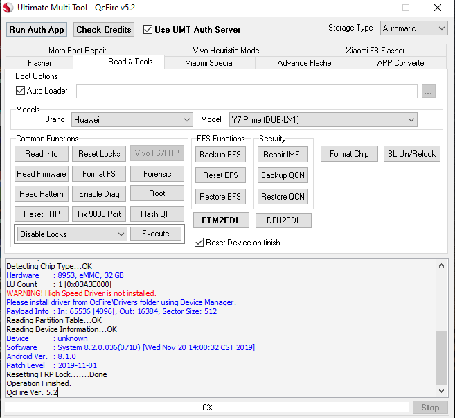Click the Format FS button

tap(99, 174)
